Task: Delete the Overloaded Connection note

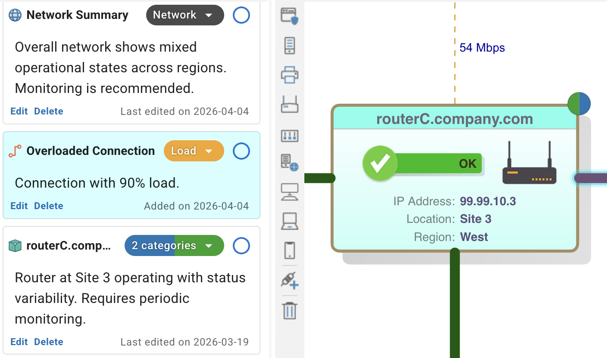Action: 49,206
